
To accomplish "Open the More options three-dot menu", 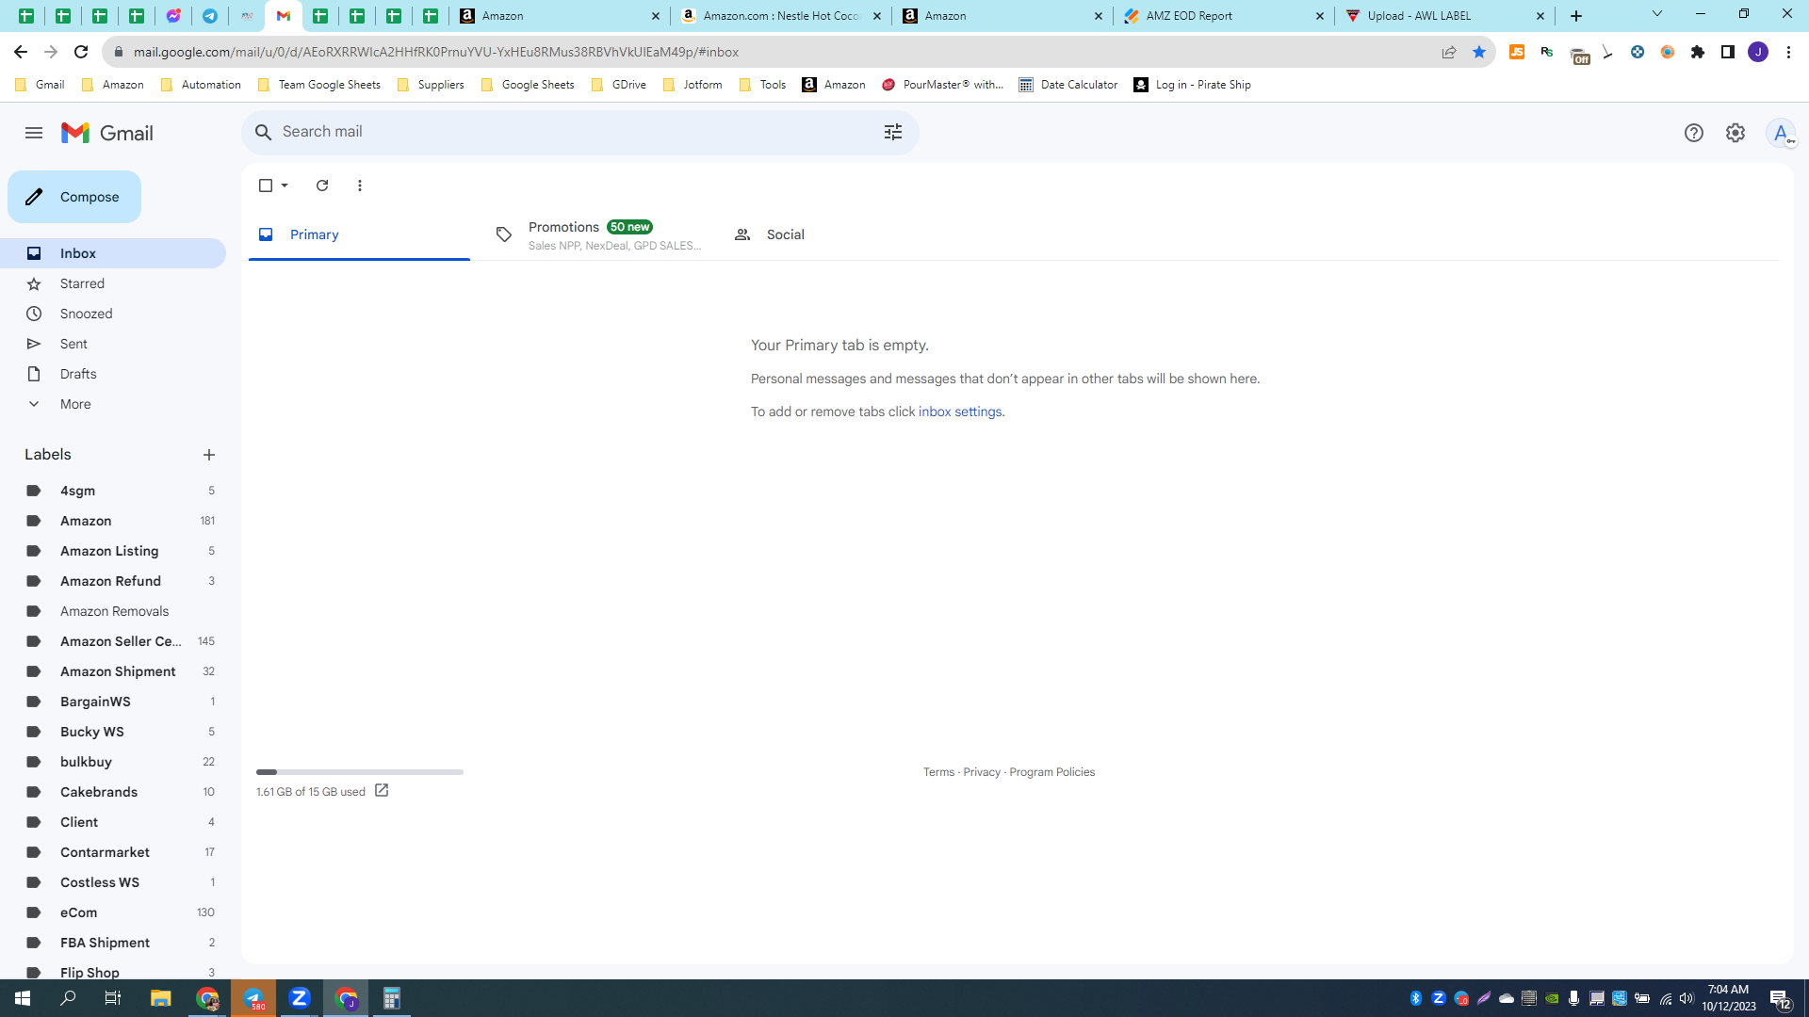I will [360, 186].
